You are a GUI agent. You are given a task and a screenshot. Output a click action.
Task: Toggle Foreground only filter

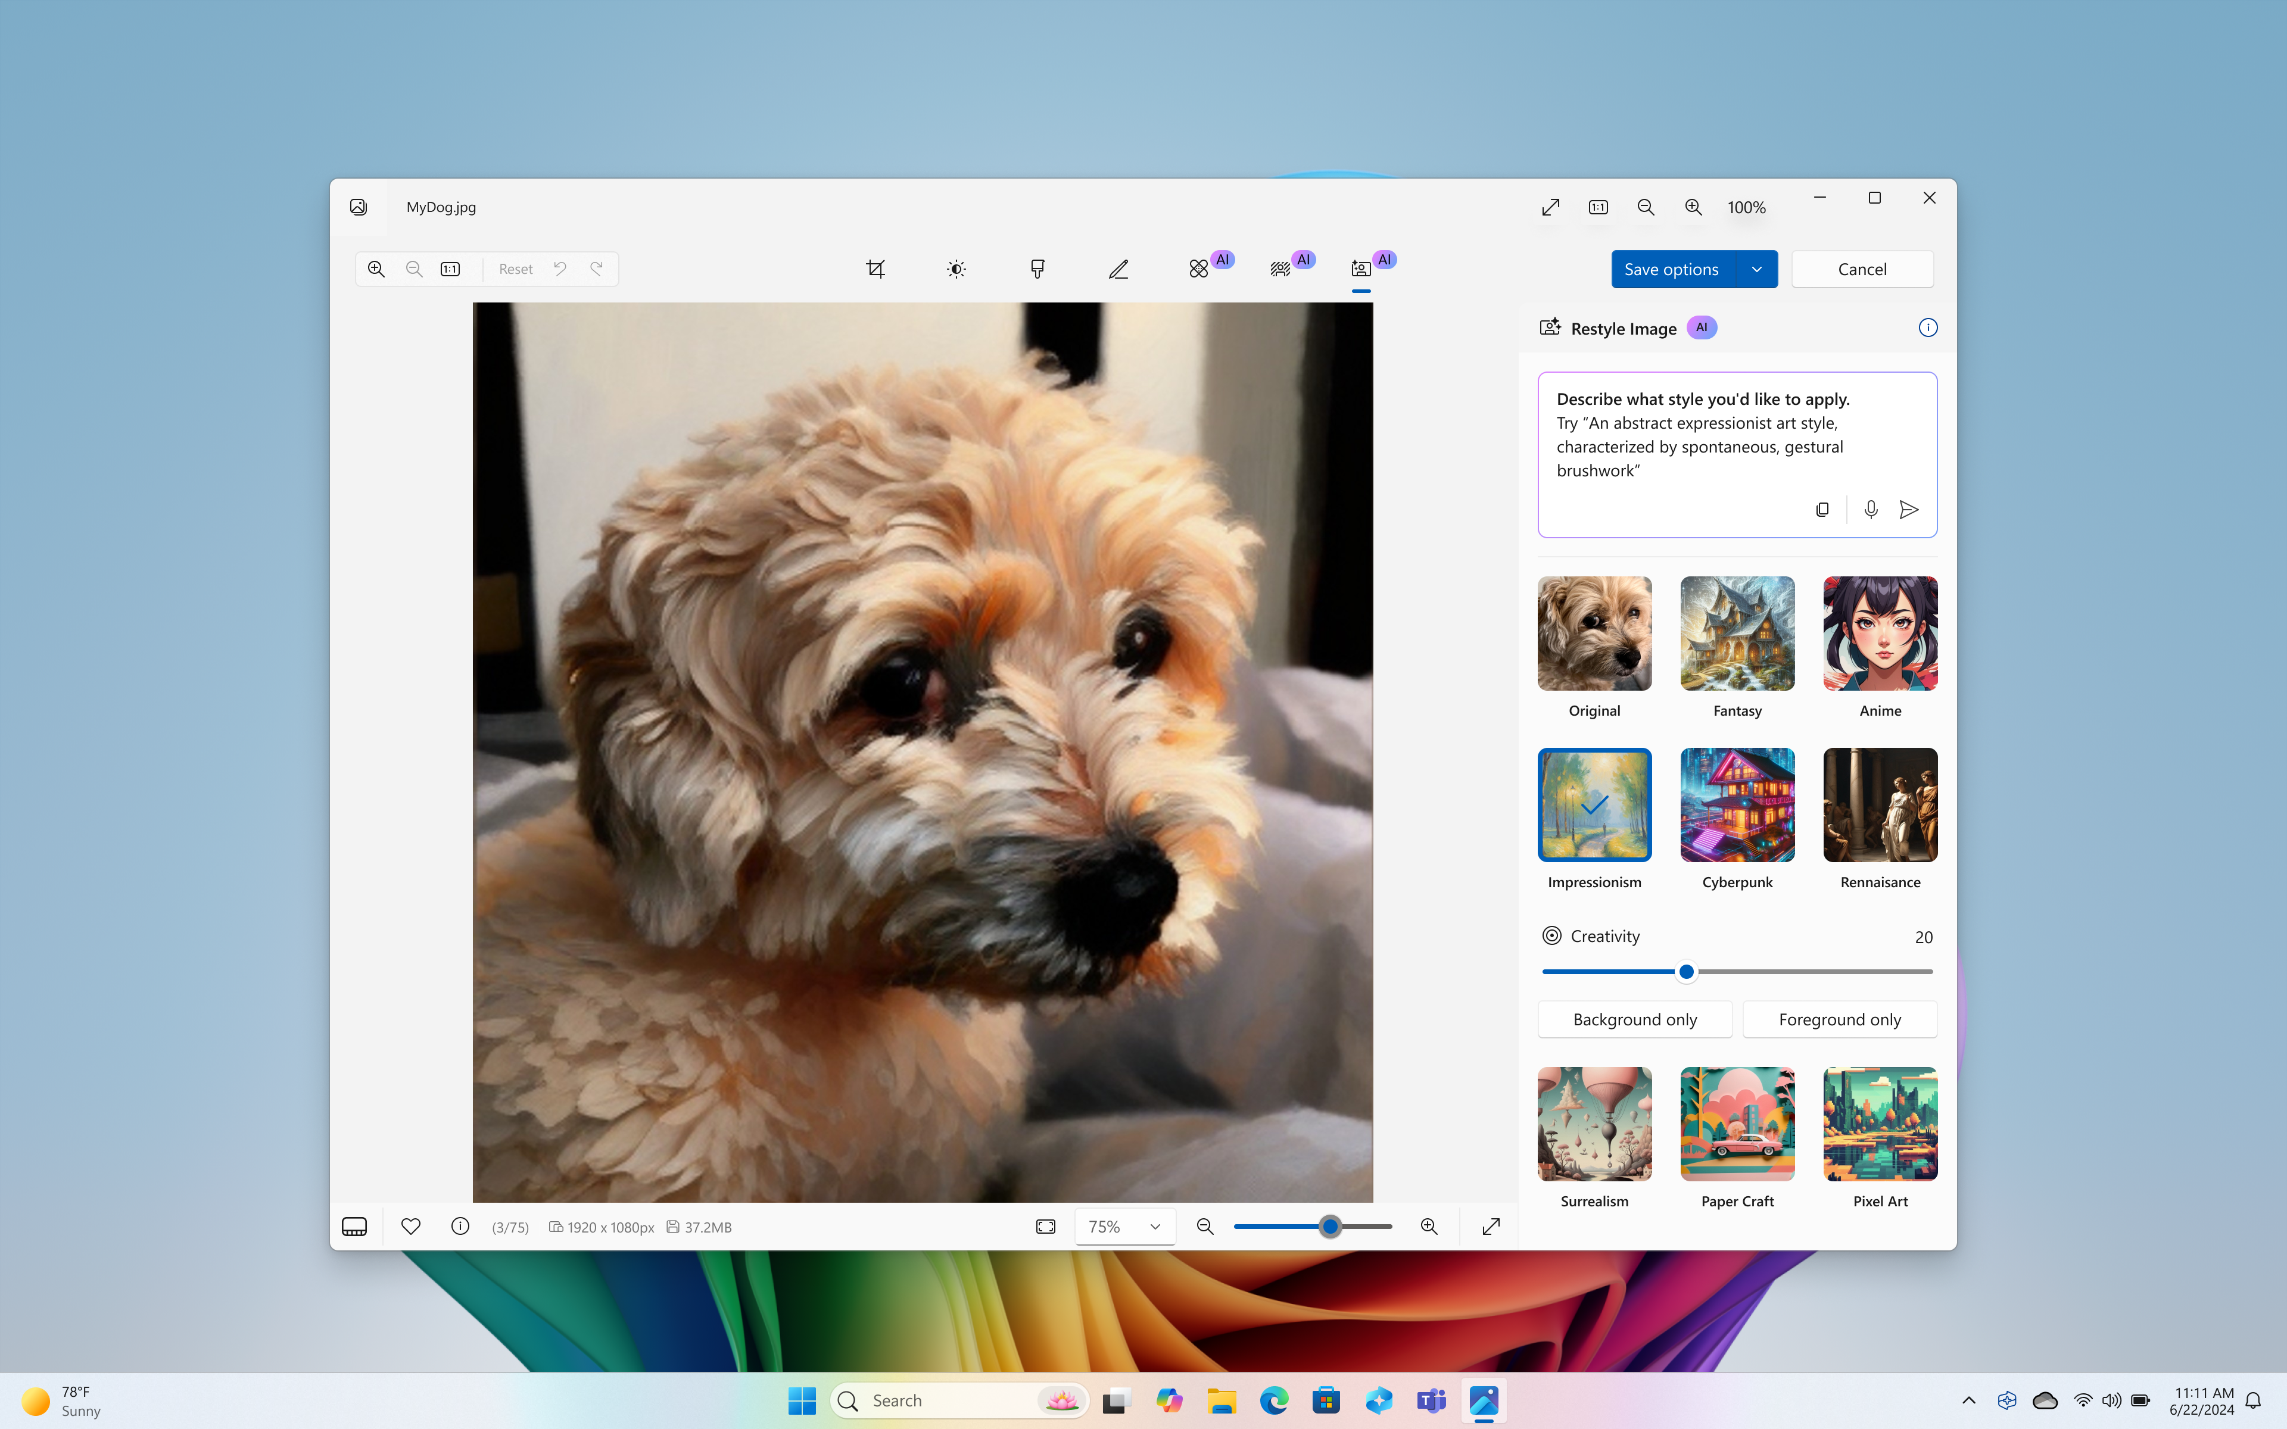[x=1839, y=1018]
